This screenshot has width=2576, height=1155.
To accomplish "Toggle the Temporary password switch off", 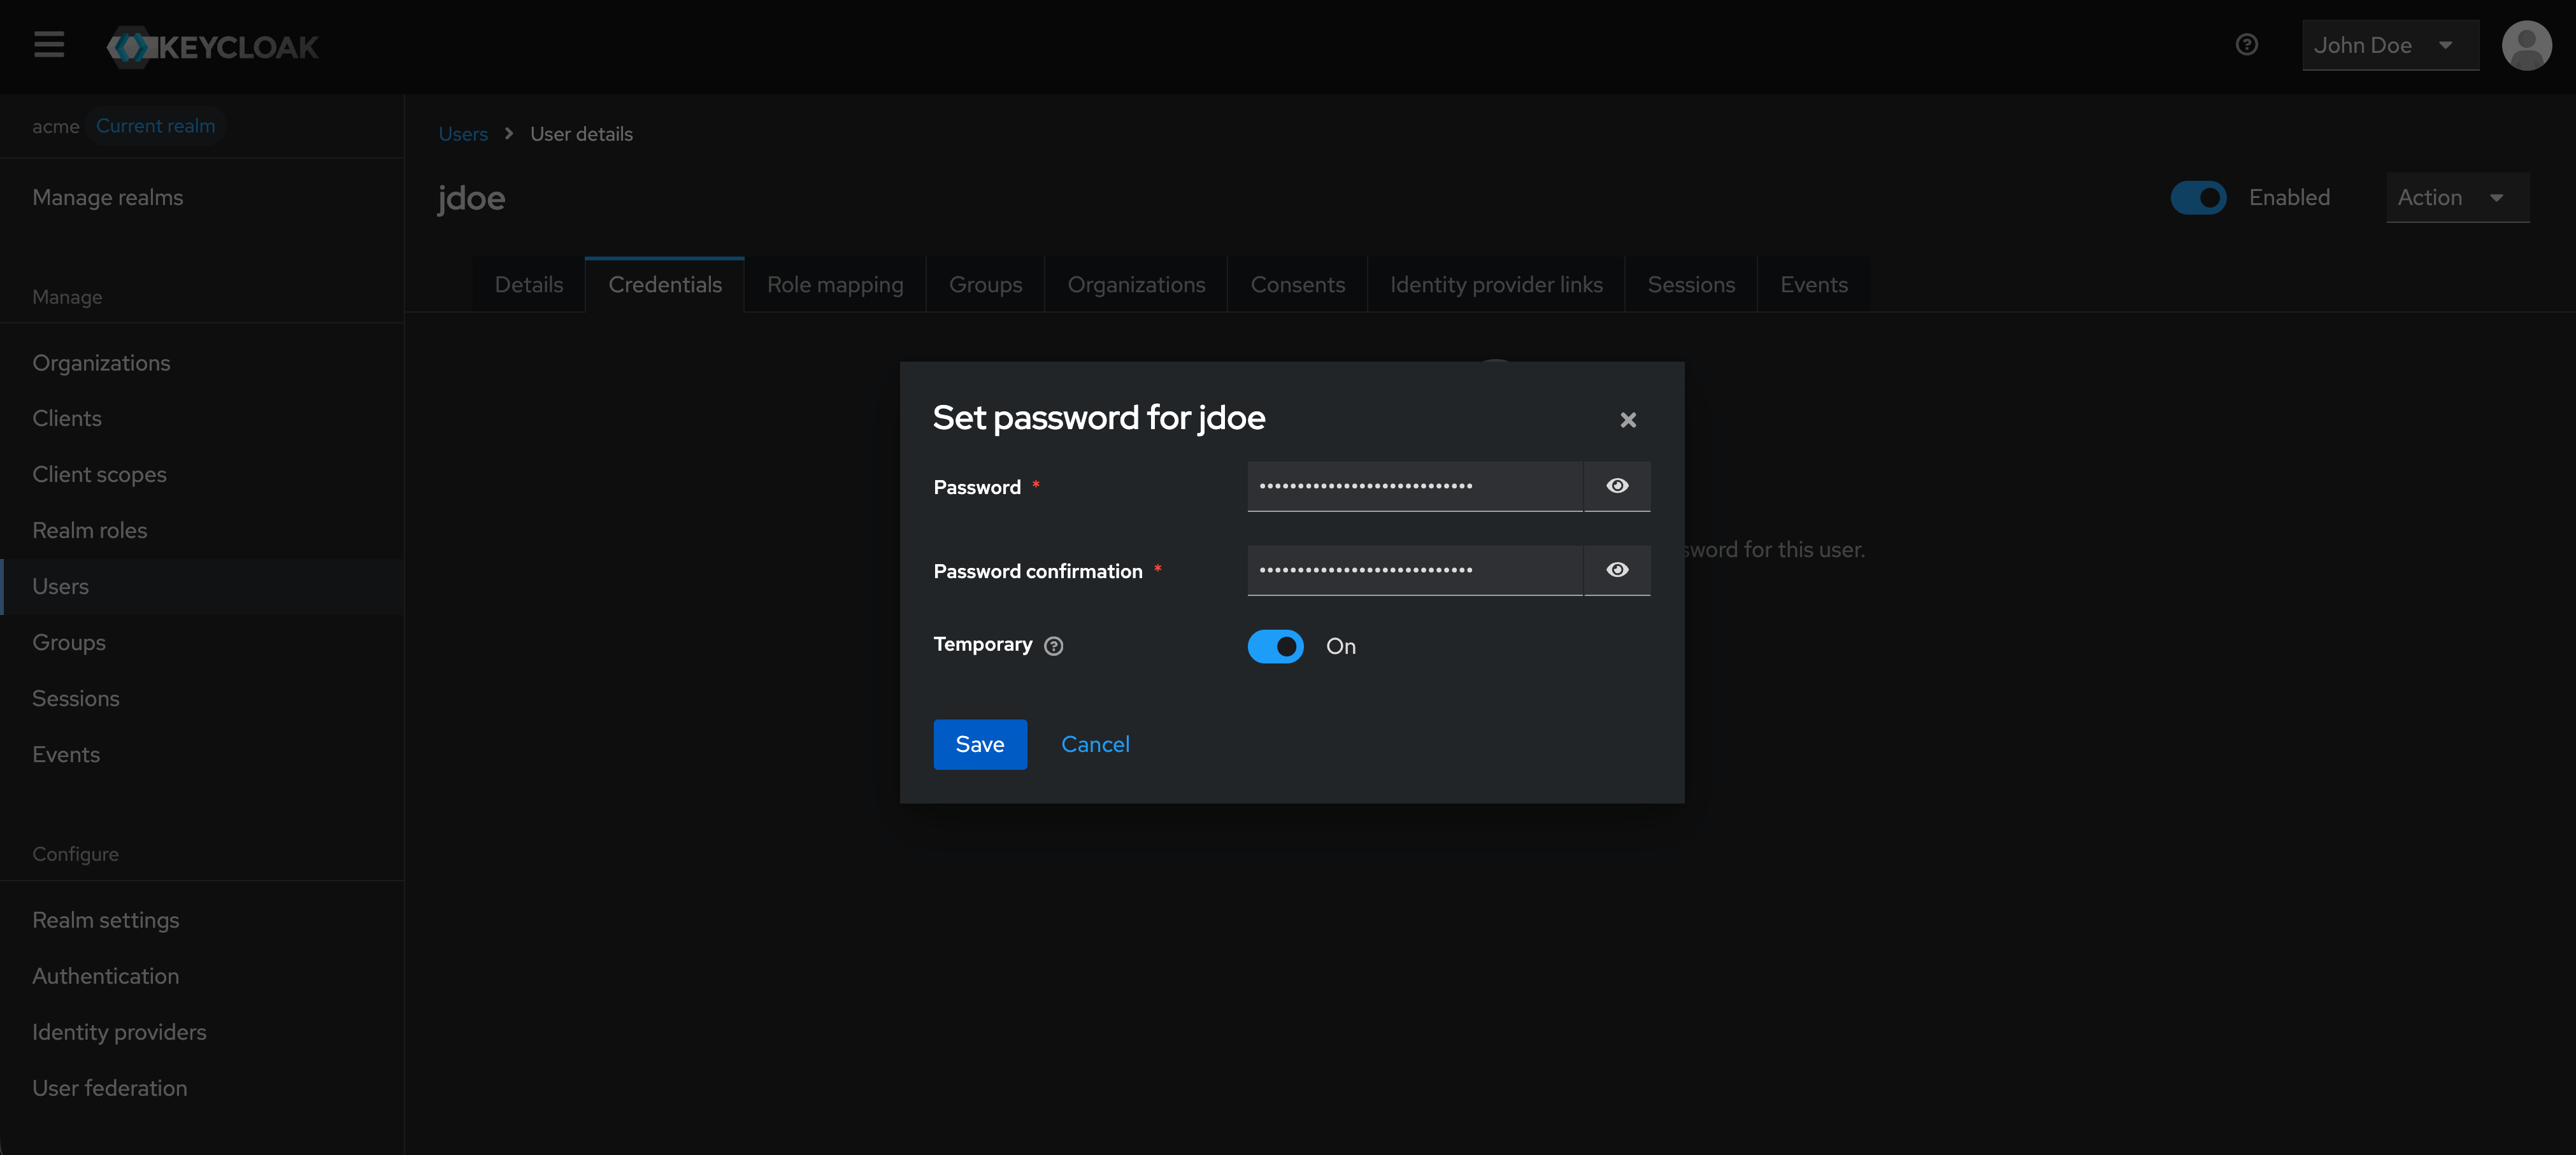I will tap(1275, 646).
